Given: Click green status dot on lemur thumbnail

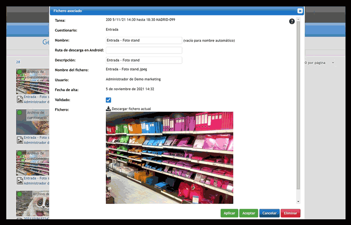Looking at the screenshot, I should tap(19, 194).
